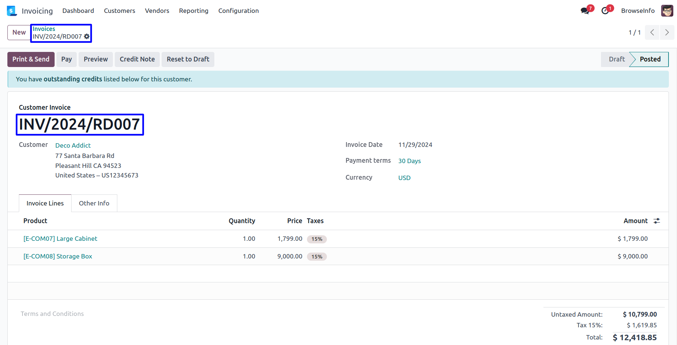Switch to the Other Info tab

(x=94, y=203)
